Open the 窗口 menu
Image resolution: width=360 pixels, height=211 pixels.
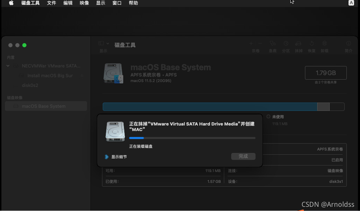pyautogui.click(x=117, y=3)
